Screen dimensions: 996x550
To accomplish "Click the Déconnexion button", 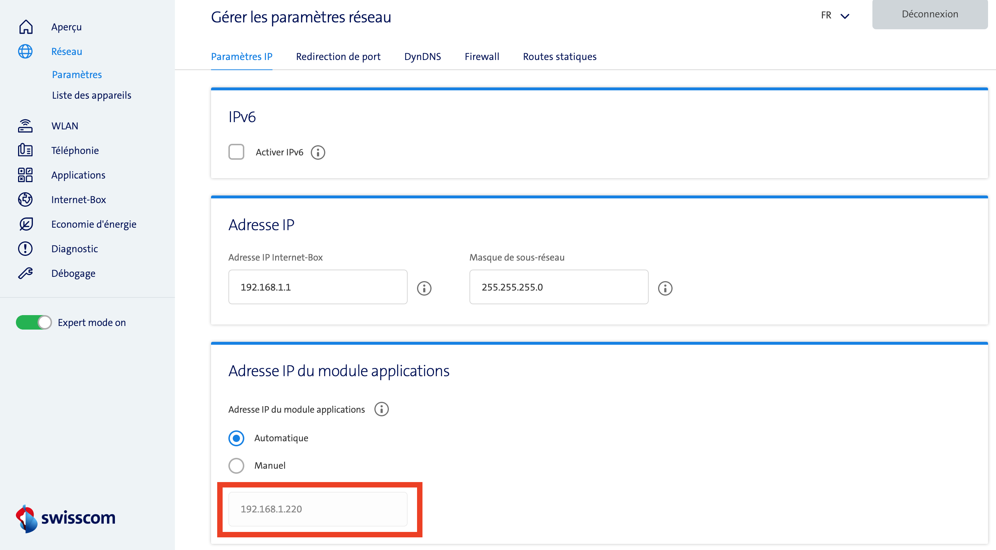I will click(x=930, y=14).
